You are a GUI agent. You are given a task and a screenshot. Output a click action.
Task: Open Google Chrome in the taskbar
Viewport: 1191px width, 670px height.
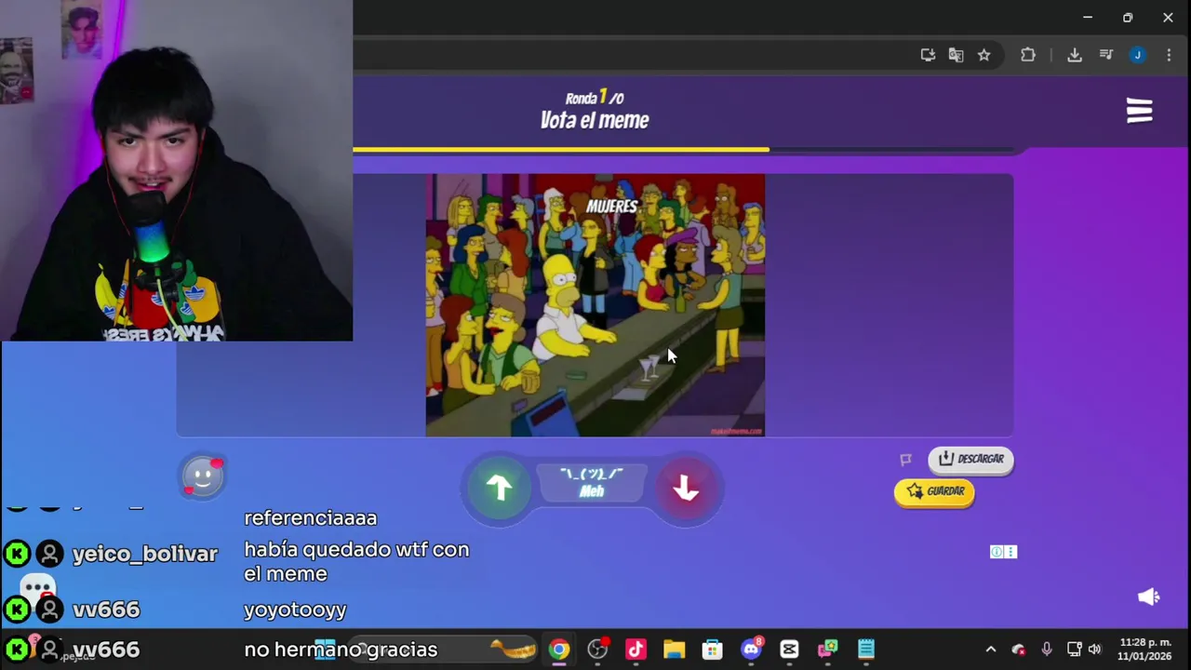coord(559,650)
